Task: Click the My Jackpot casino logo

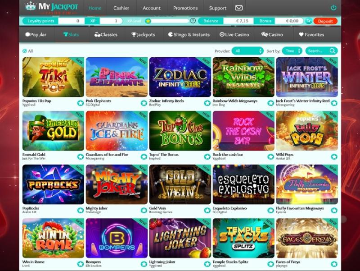Action: tap(52, 8)
